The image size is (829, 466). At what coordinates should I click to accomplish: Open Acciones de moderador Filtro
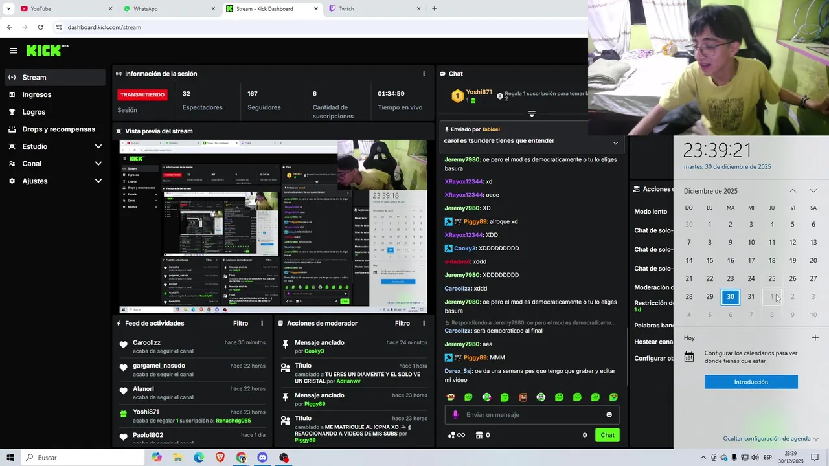(402, 323)
